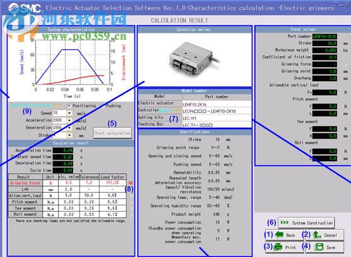Screen dimensions: 351x257
Task: Click the Opening and closing speed specification
Action: coord(190,156)
